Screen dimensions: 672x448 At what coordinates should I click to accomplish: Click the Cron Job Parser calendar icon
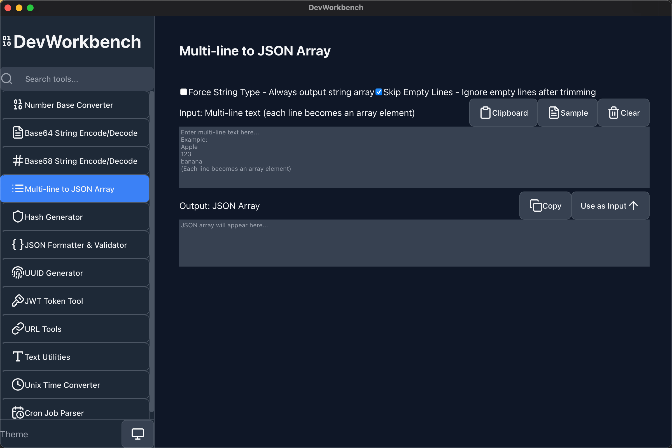[18, 412]
